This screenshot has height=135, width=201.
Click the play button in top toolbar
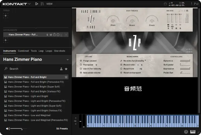pyautogui.click(x=37, y=4)
